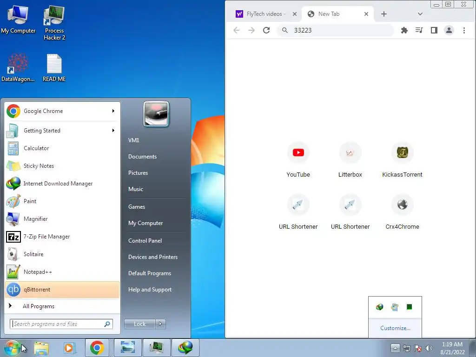This screenshot has width=476, height=357.
Task: Open Documents from Start menu
Action: pyautogui.click(x=142, y=157)
